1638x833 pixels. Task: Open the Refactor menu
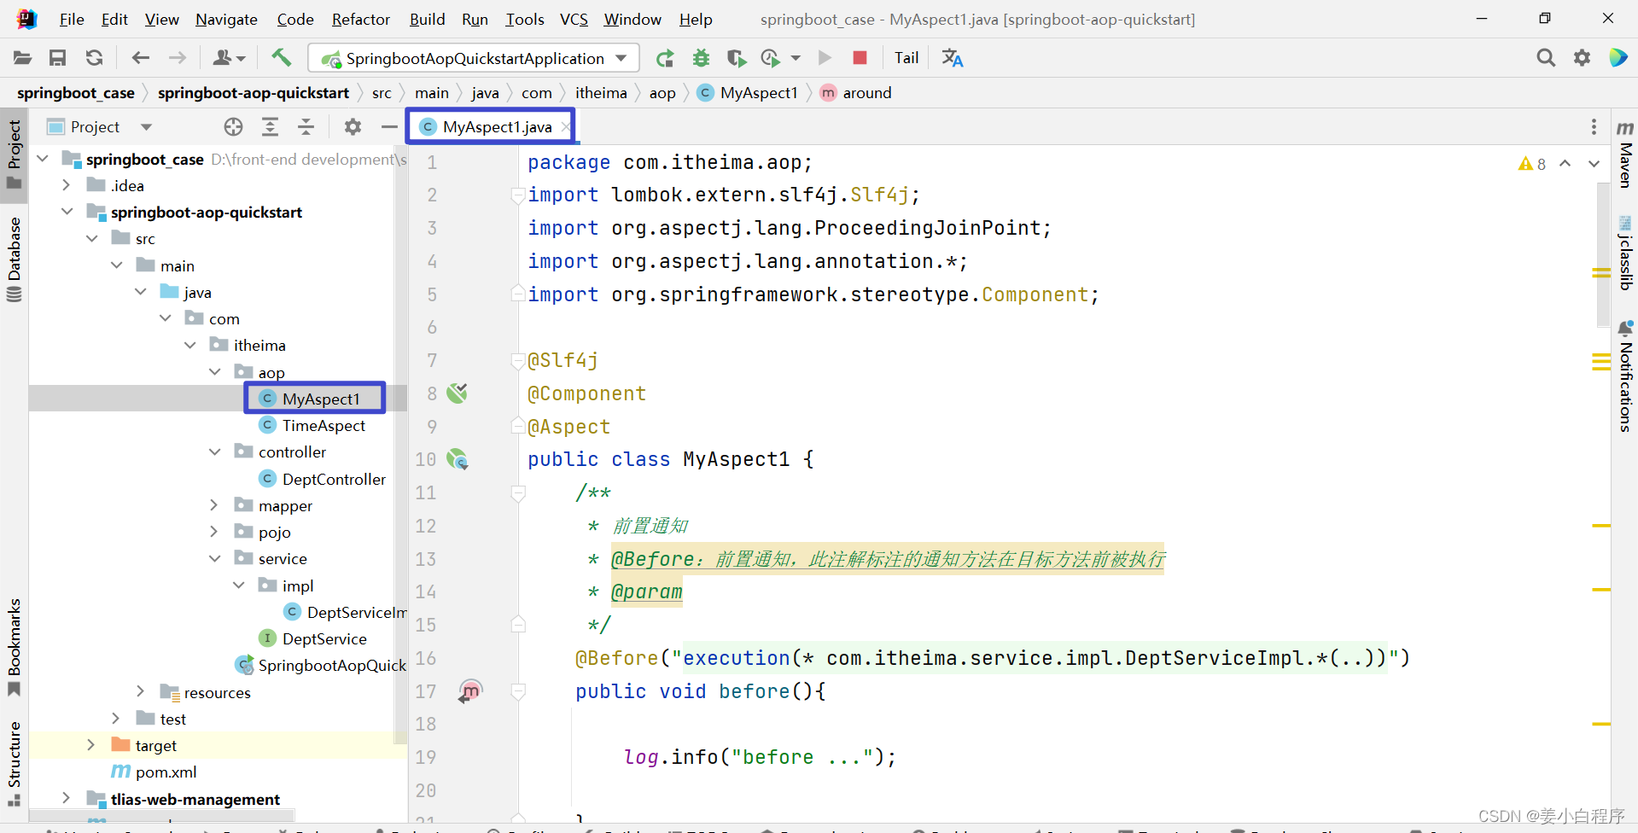pyautogui.click(x=360, y=19)
